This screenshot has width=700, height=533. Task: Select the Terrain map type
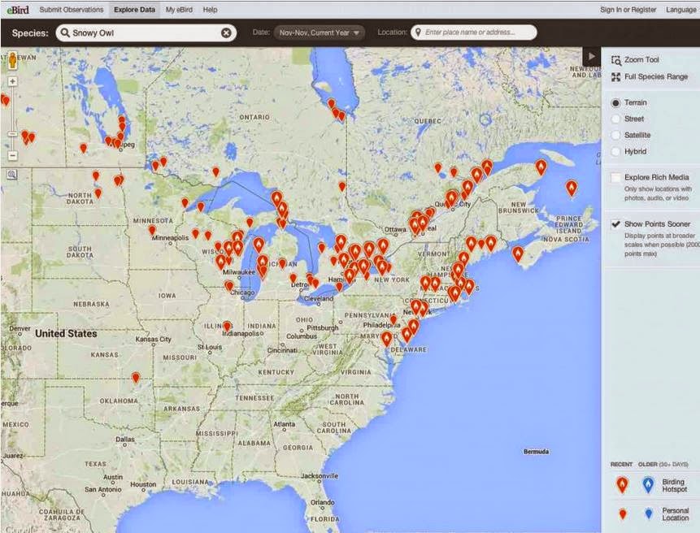coord(615,102)
